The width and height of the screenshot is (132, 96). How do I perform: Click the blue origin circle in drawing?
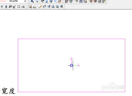point(72,65)
